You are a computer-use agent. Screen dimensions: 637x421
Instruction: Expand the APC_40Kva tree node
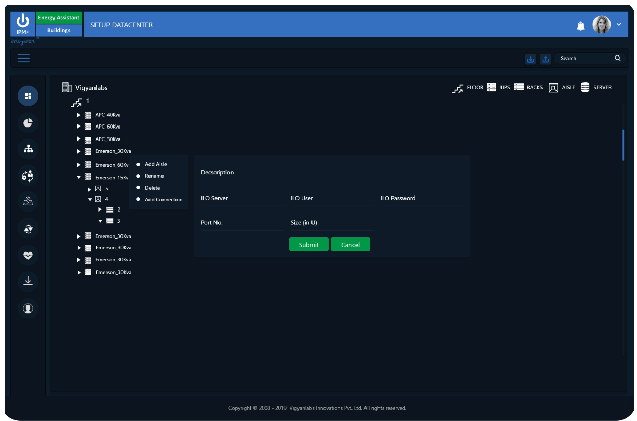tap(79, 115)
